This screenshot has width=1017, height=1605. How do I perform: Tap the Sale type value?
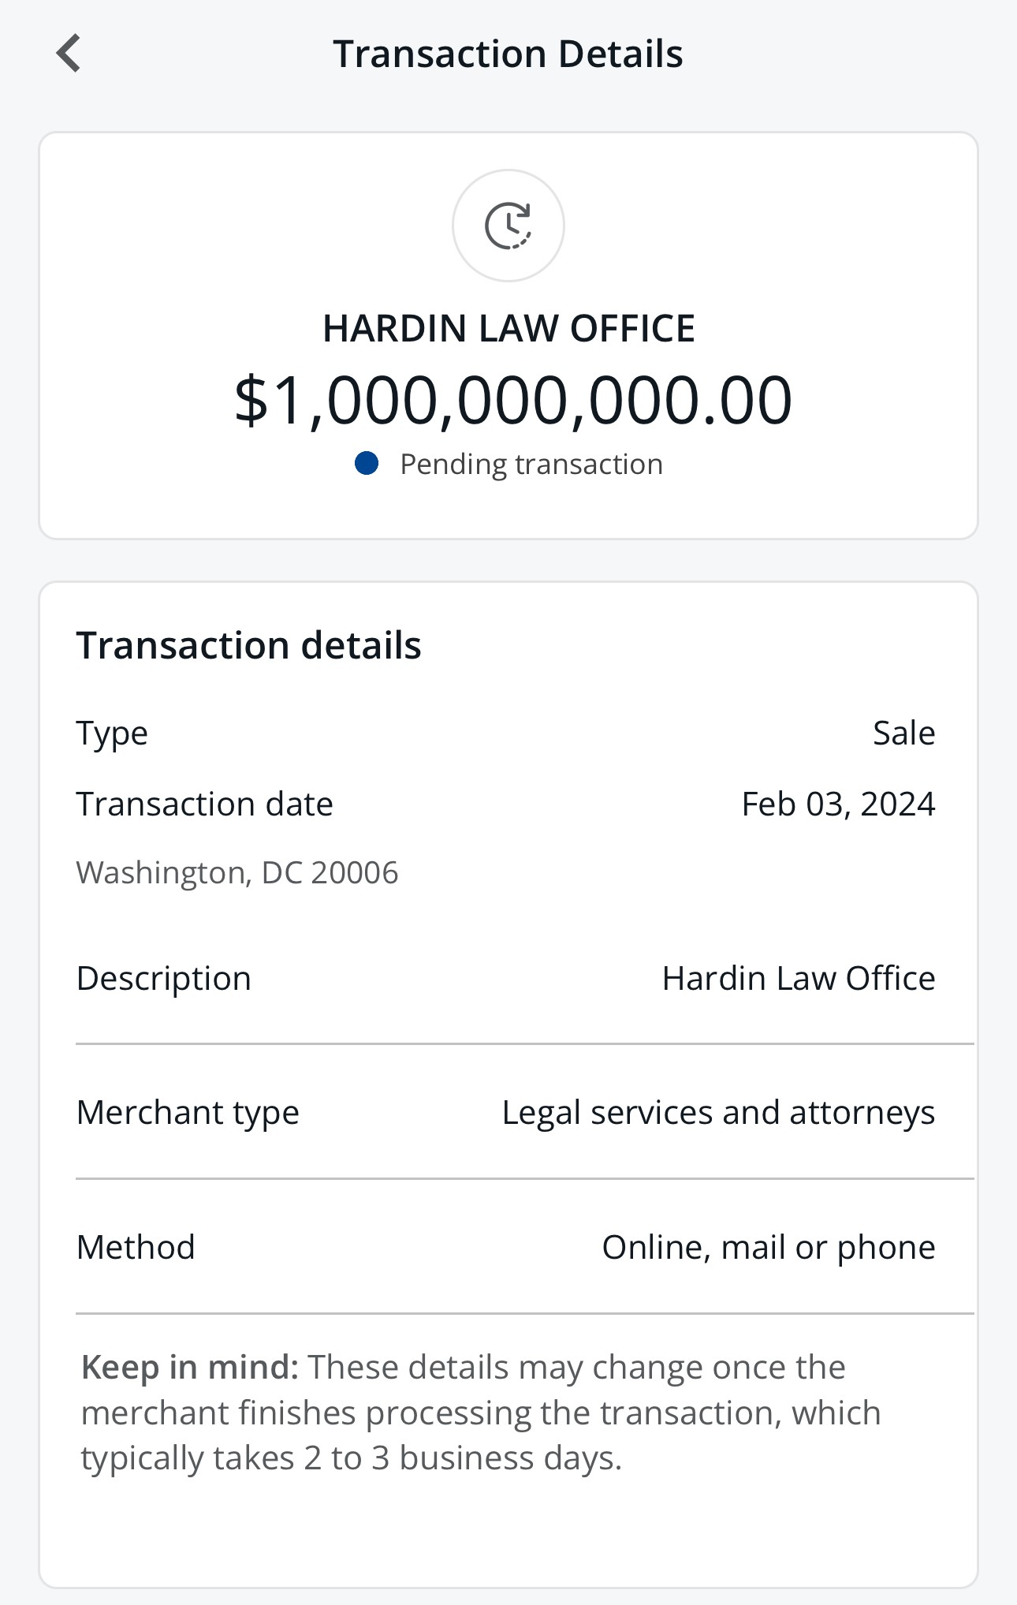(904, 733)
